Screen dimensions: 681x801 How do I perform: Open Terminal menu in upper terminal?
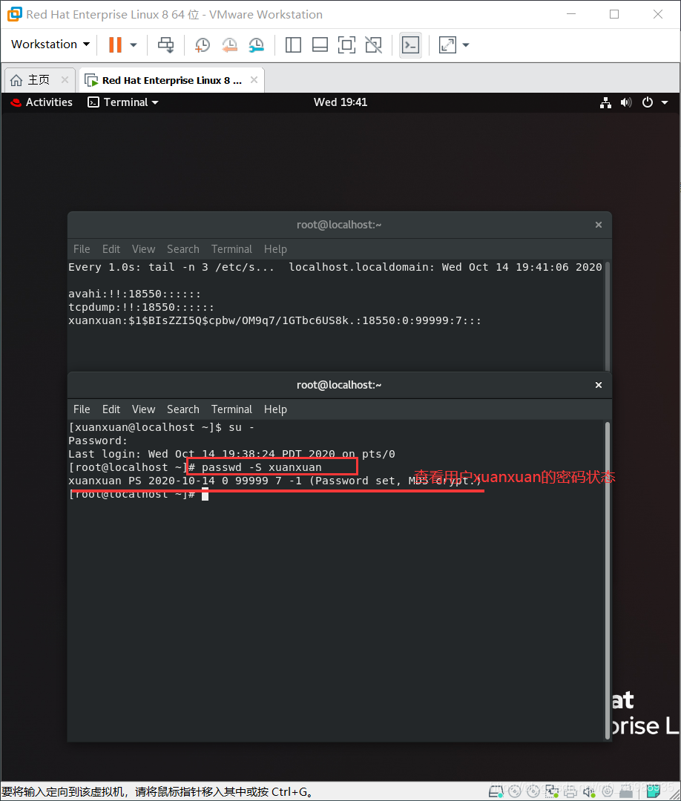click(232, 249)
